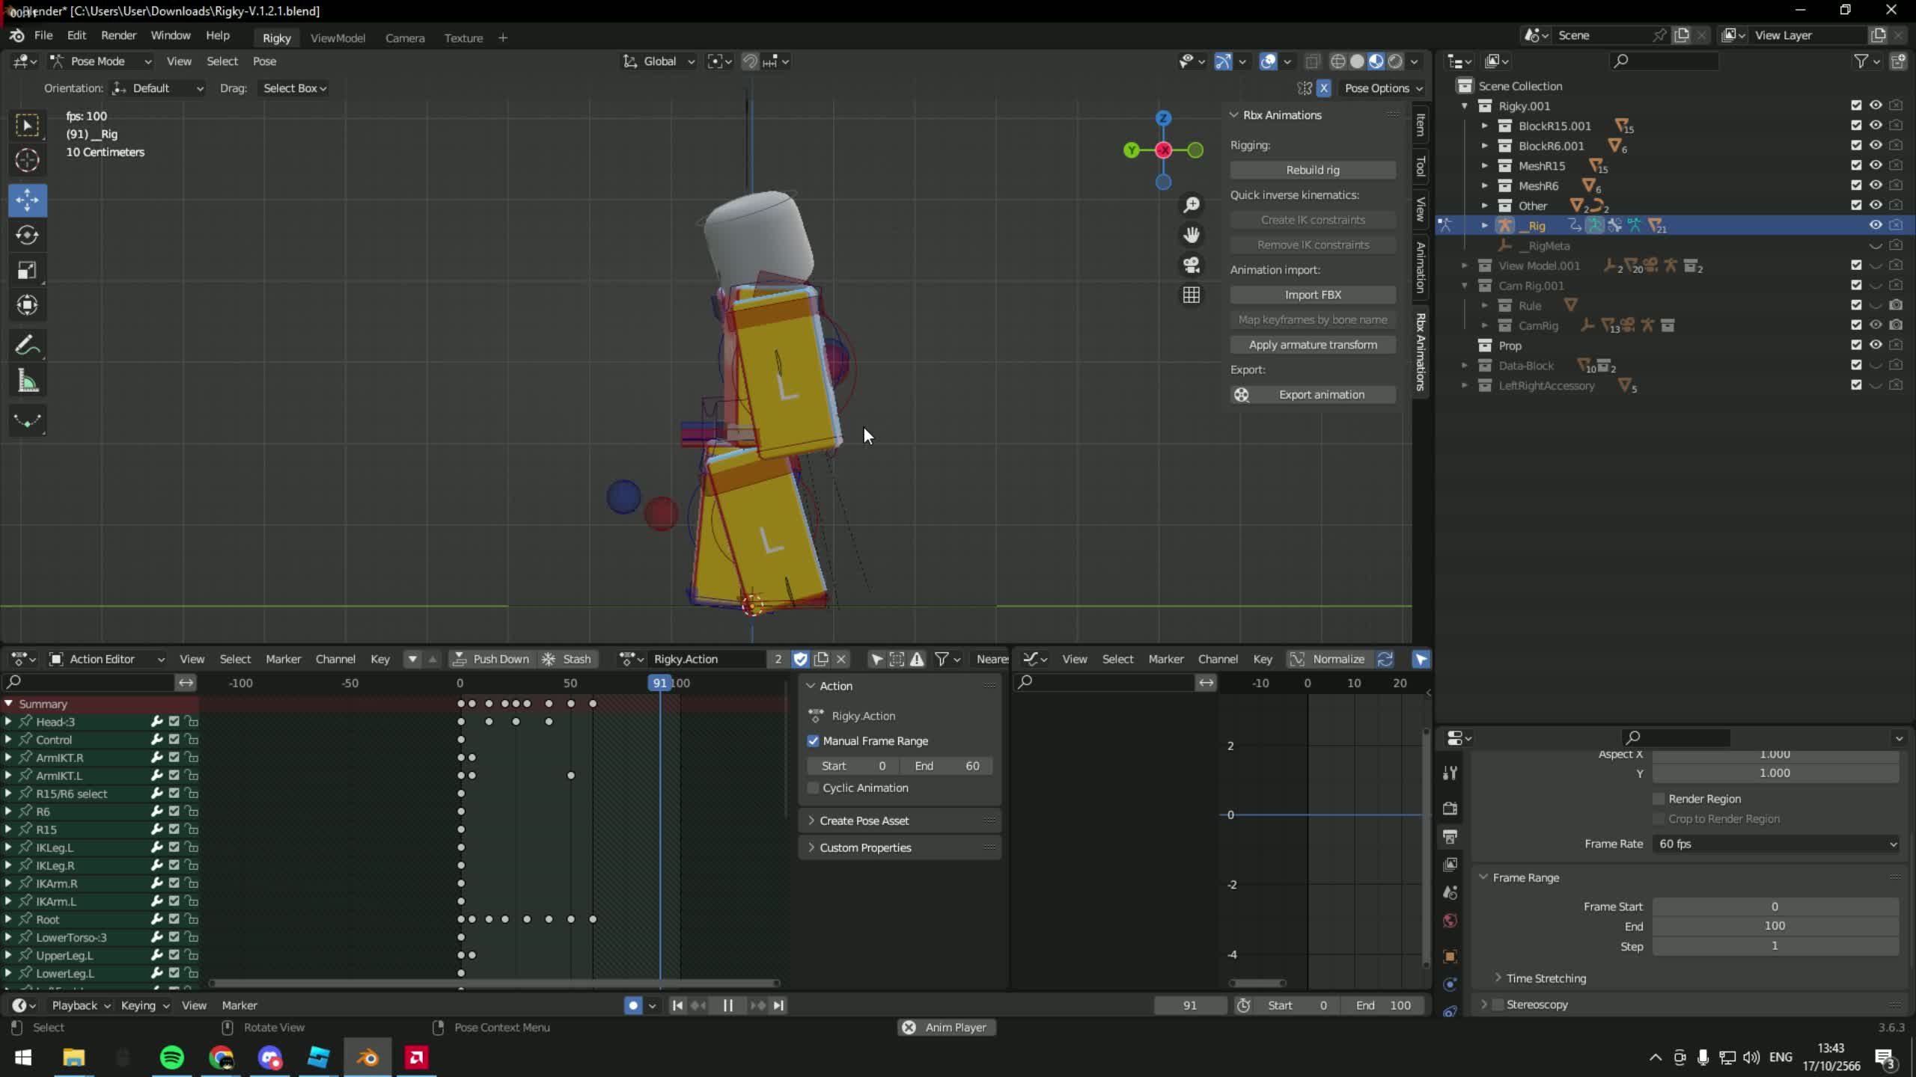1916x1077 pixels.
Task: Enable Cyclic Animation in the Action panel
Action: tap(814, 788)
